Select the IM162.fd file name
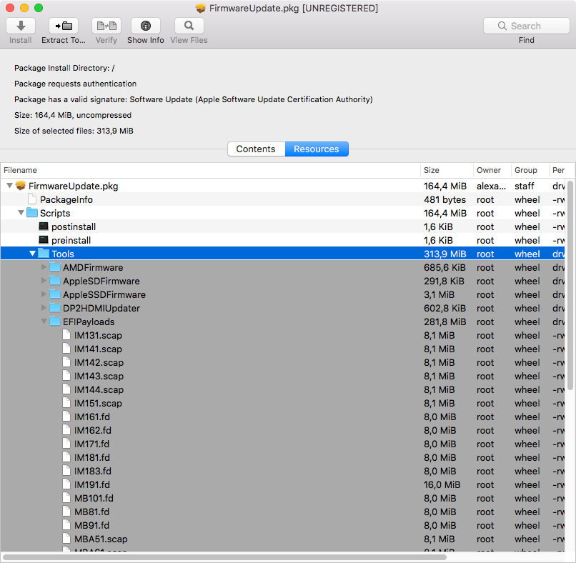This screenshot has height=563, width=576. 93,430
